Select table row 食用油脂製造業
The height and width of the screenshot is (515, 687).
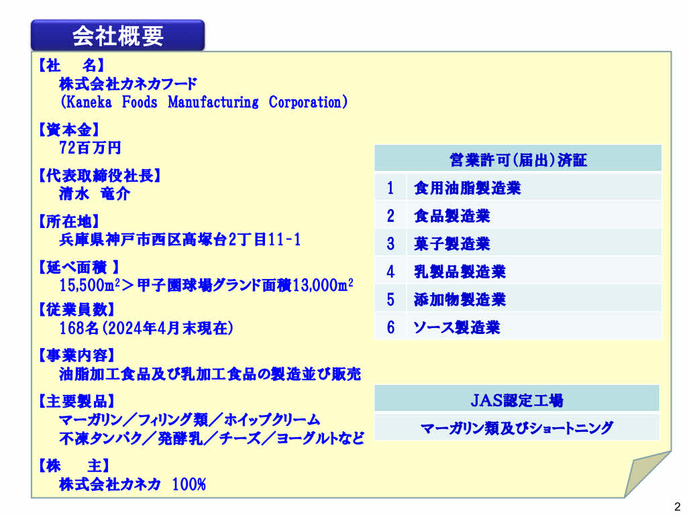tap(518, 188)
